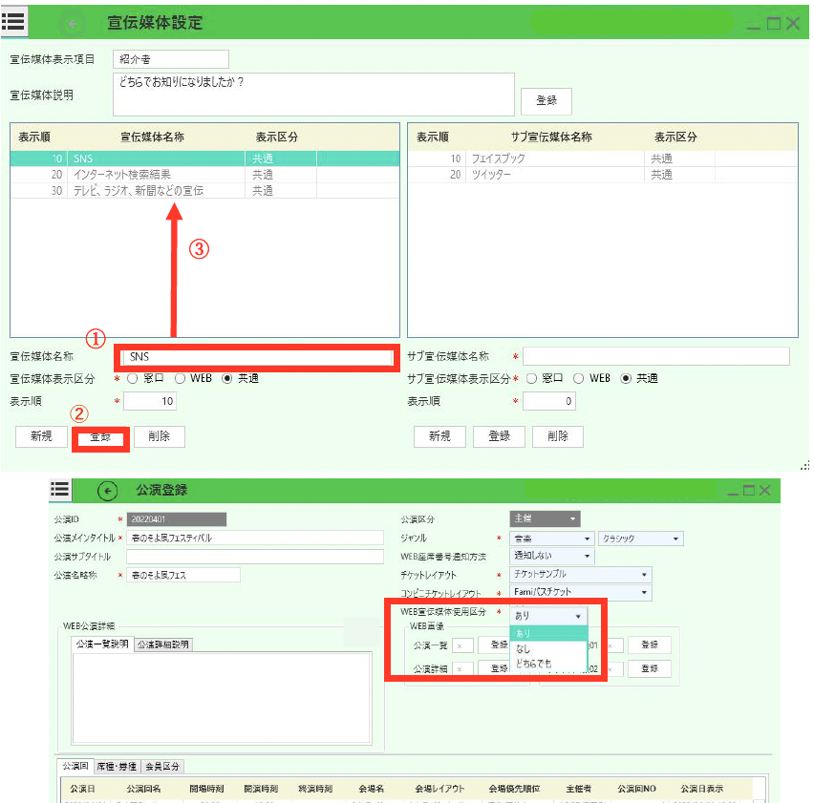Click the サブ宣伝媒体名称 input field

655,356
